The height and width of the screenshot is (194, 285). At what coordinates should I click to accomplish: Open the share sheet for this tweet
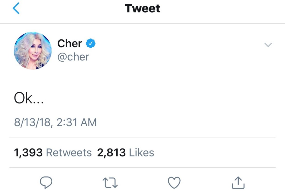point(238,183)
